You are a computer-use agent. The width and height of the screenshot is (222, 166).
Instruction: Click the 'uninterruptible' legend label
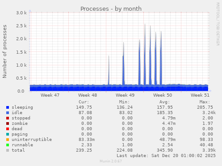coord(32,140)
